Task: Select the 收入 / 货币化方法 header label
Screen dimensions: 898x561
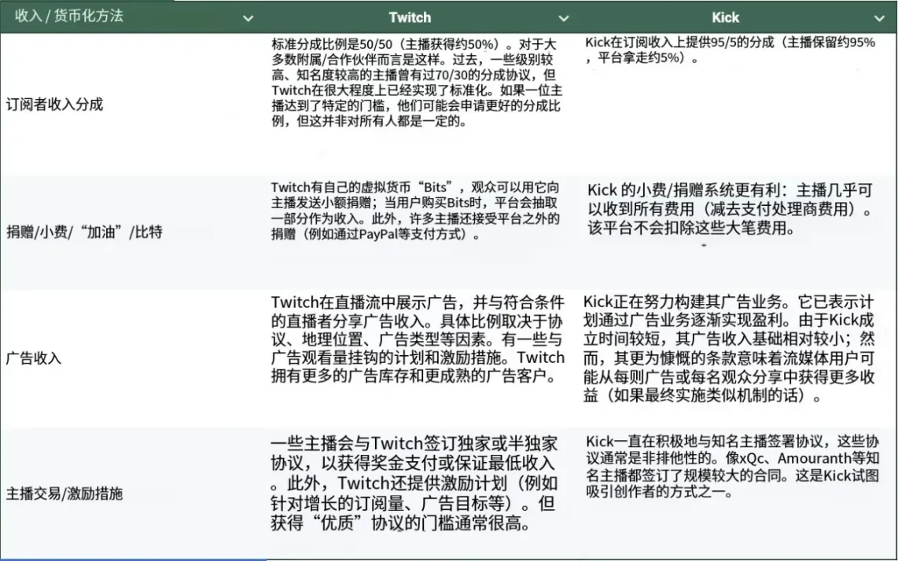Action: click(69, 16)
